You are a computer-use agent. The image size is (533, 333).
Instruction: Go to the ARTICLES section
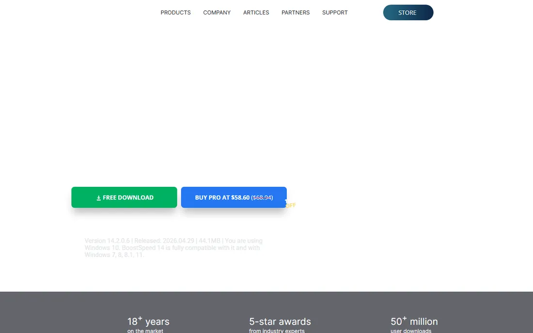256,13
